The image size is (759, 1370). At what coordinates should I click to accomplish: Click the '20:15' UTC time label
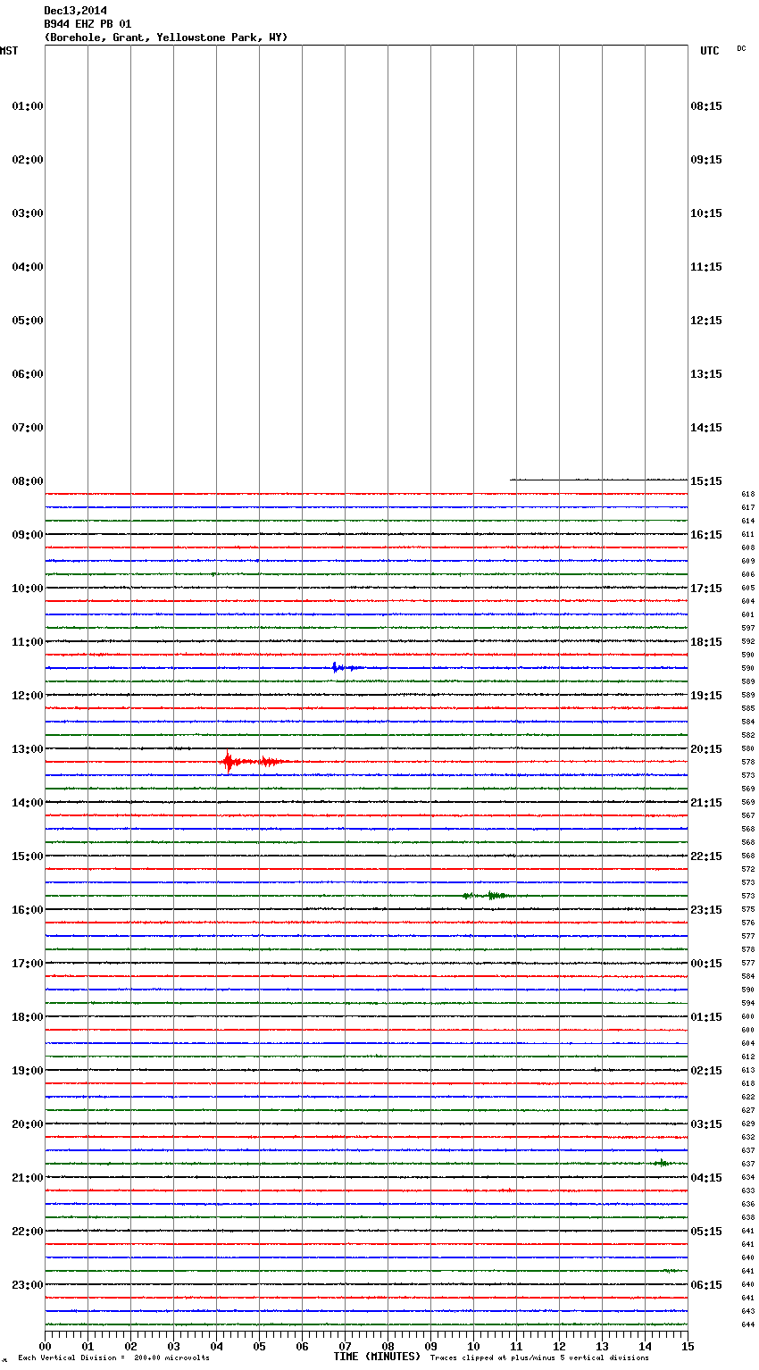[x=706, y=749]
